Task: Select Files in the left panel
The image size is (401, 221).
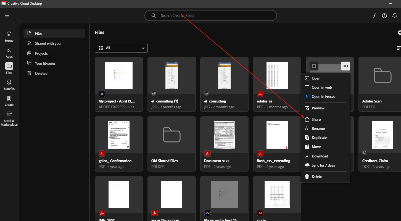Action: point(54,33)
